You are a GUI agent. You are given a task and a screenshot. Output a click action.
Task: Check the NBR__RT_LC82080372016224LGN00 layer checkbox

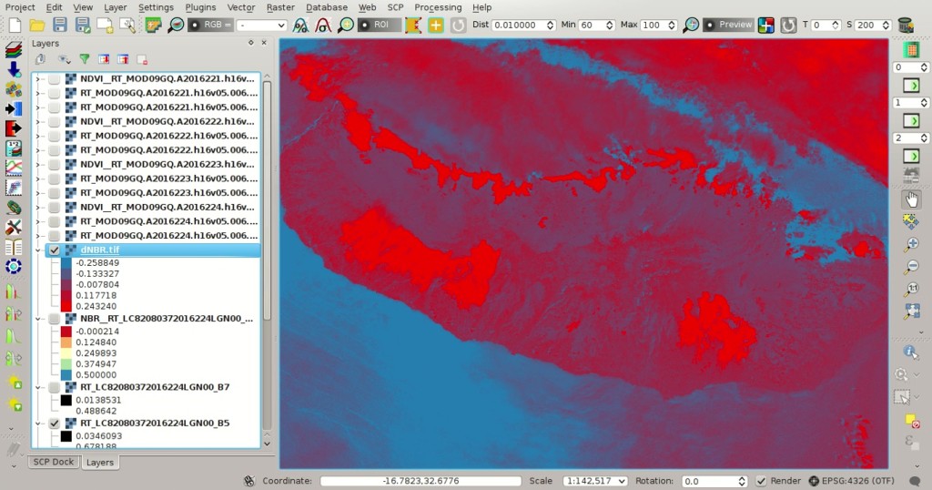(54, 319)
